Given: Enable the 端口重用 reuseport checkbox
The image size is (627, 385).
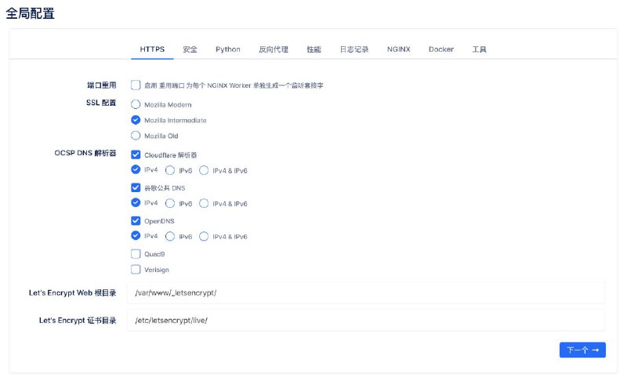Looking at the screenshot, I should [x=136, y=85].
